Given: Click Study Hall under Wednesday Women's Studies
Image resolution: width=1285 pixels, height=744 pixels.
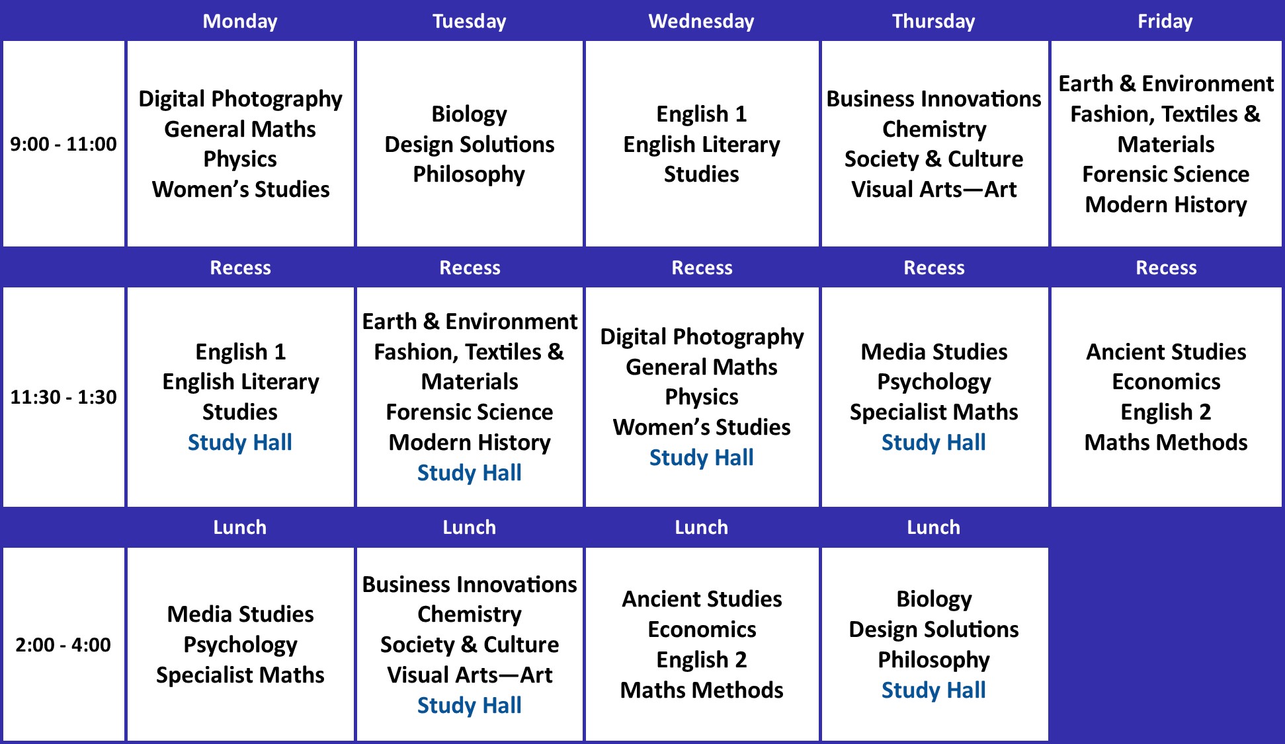Looking at the screenshot, I should [701, 457].
